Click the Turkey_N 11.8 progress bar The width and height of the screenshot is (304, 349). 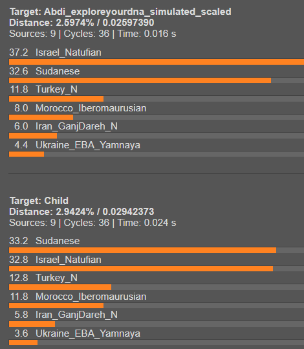coord(157,98)
